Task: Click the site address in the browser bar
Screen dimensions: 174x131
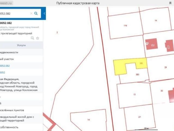Action: [6, 3]
